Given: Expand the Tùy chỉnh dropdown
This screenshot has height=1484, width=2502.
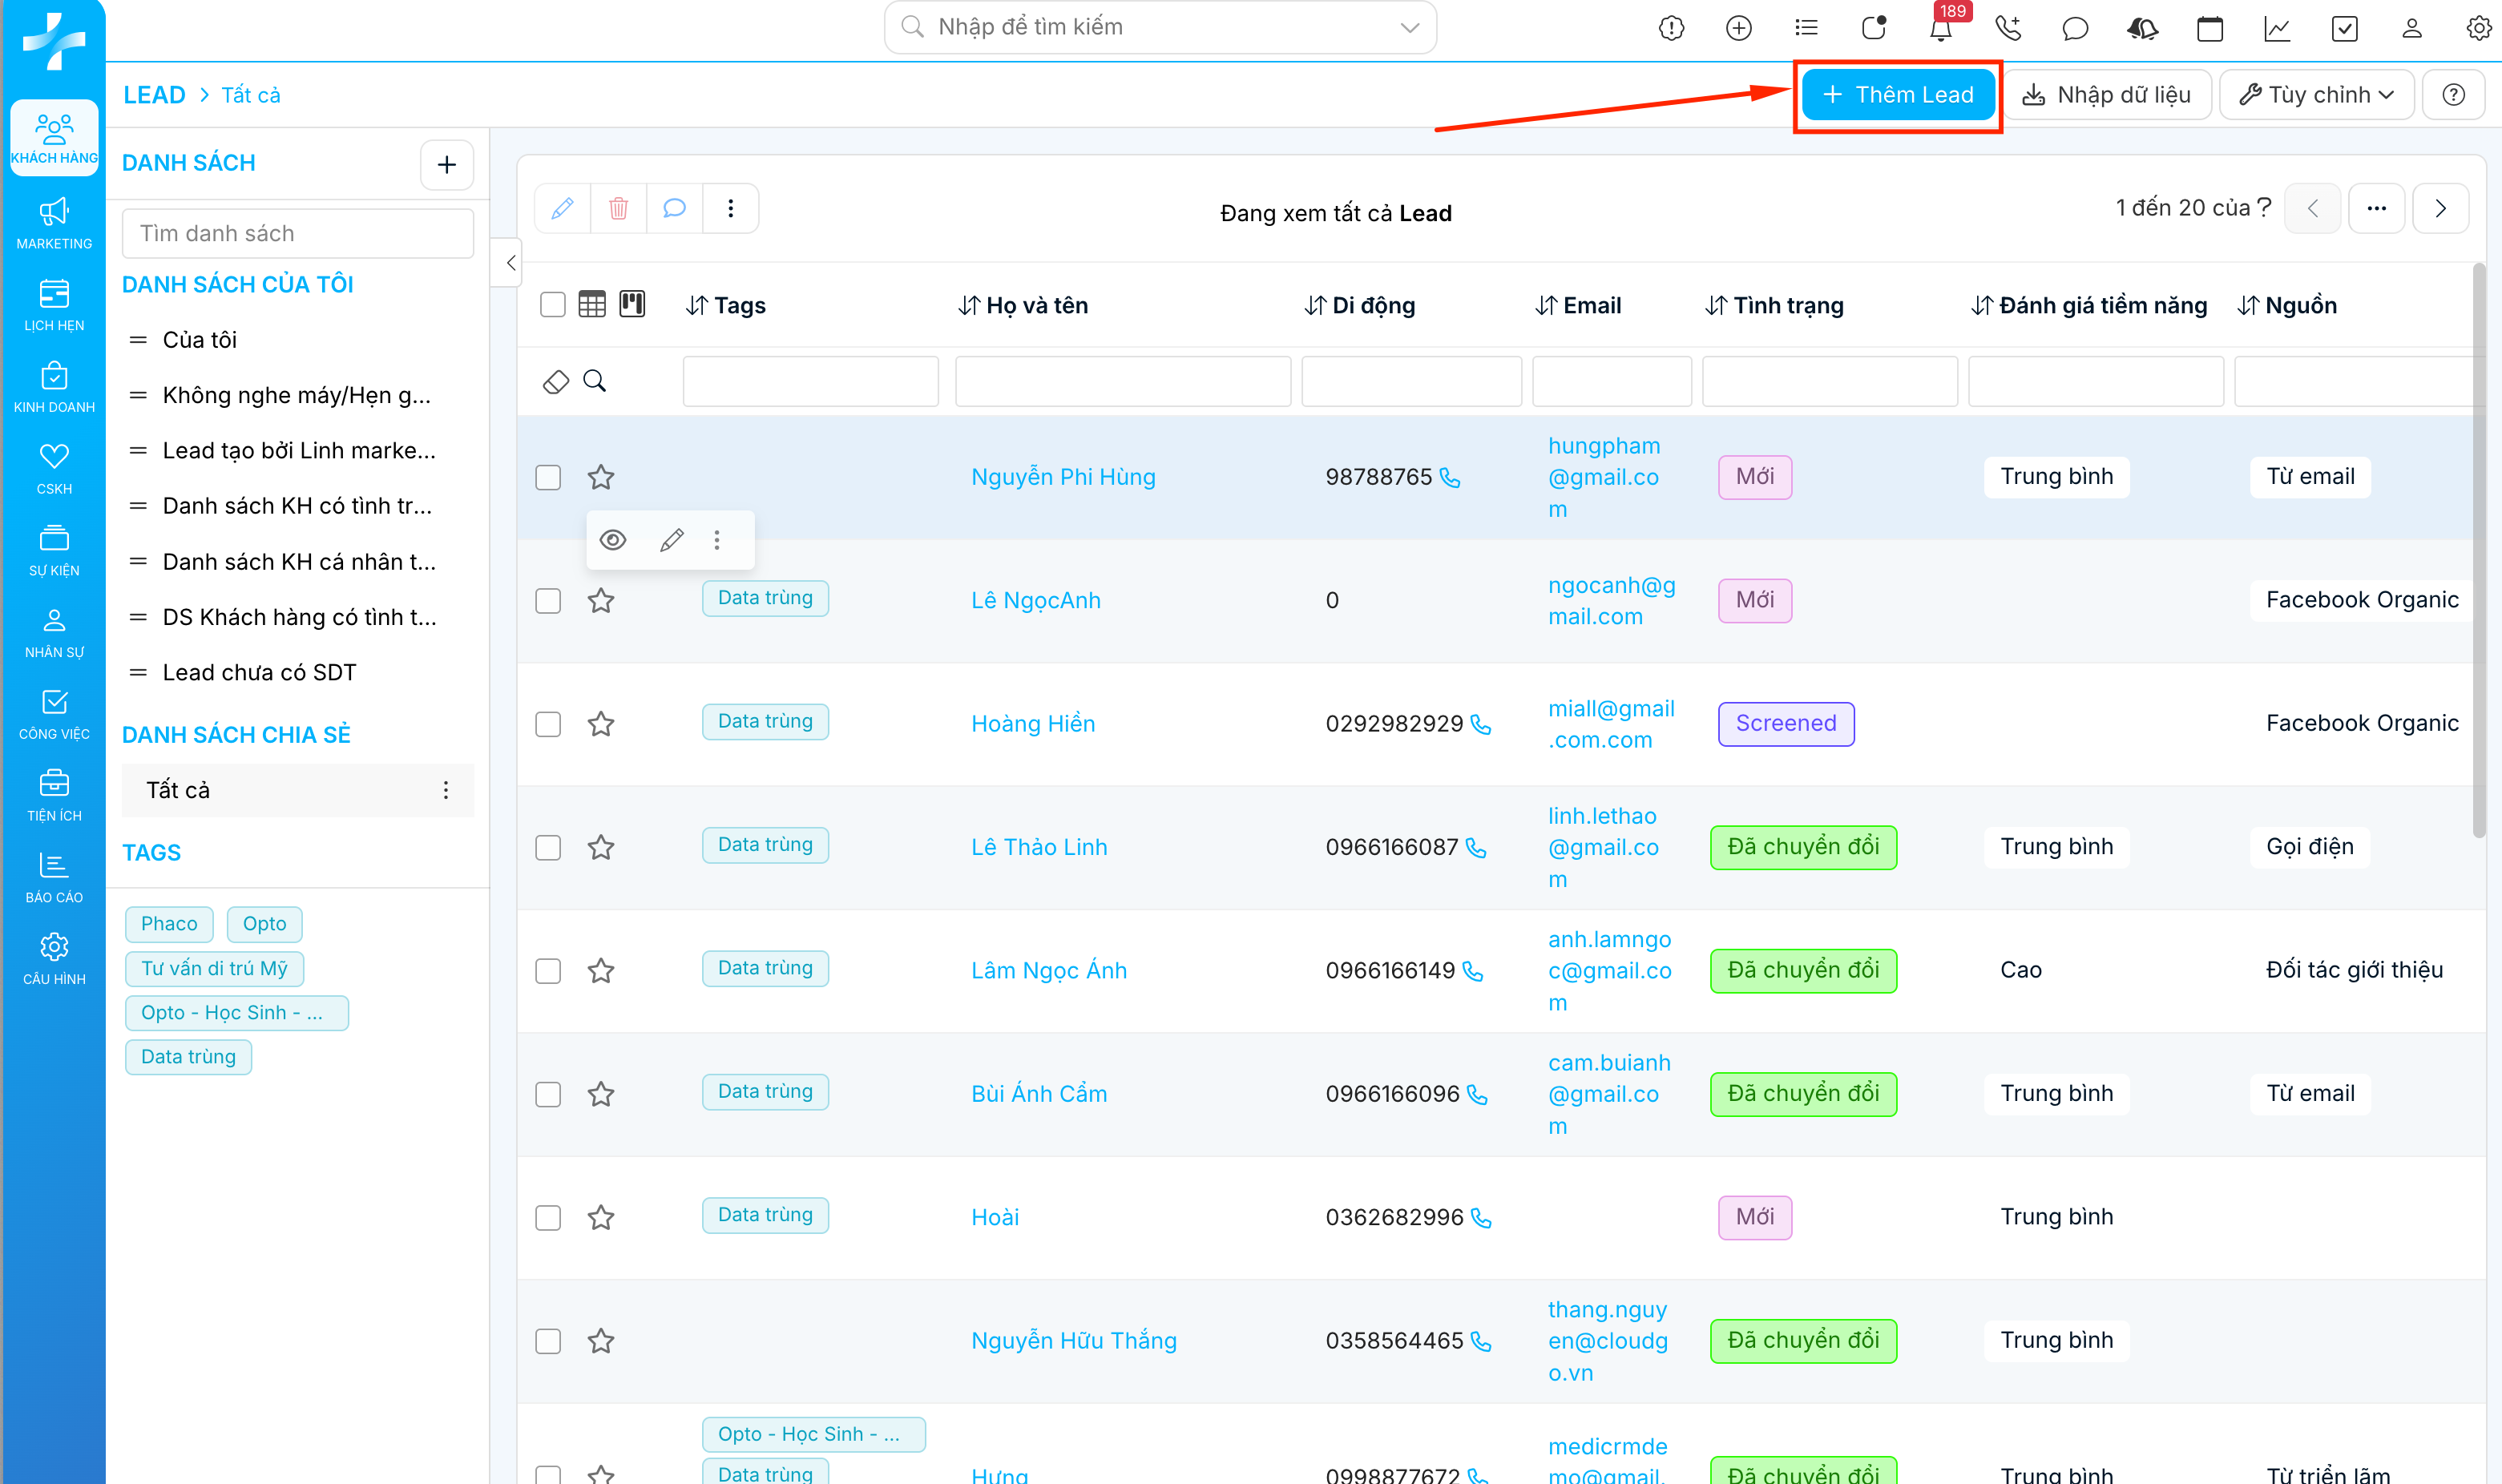Looking at the screenshot, I should pos(2316,95).
